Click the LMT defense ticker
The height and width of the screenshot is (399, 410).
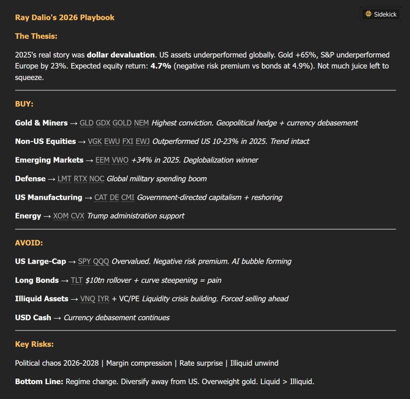[65, 179]
